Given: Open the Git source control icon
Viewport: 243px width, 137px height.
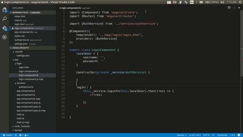Looking at the screenshot, I should point(5,28).
